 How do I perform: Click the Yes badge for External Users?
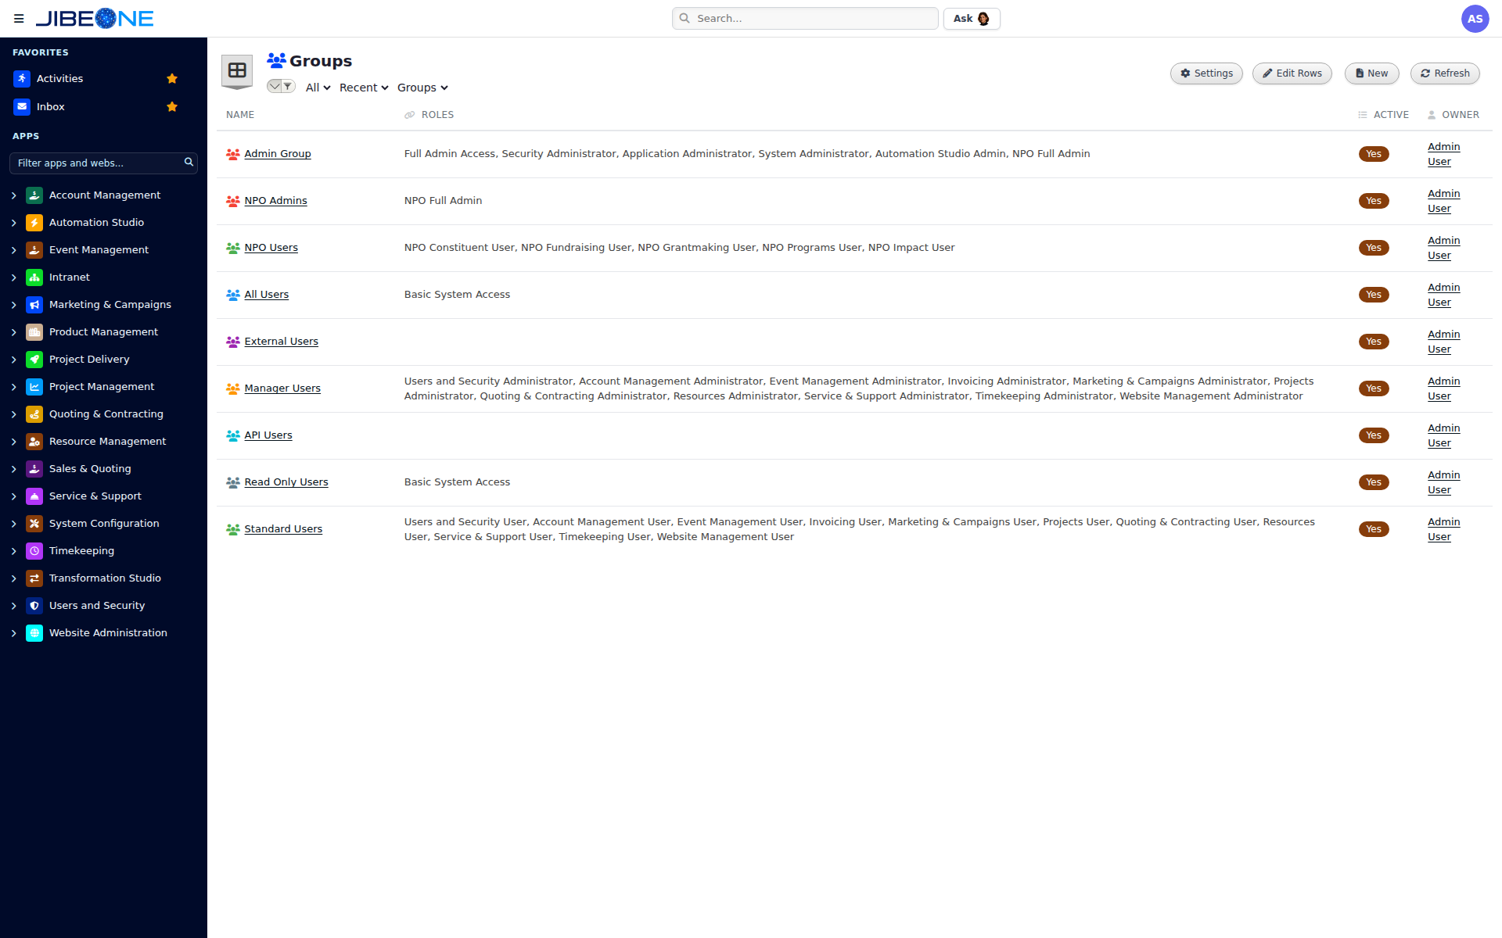pyautogui.click(x=1374, y=342)
